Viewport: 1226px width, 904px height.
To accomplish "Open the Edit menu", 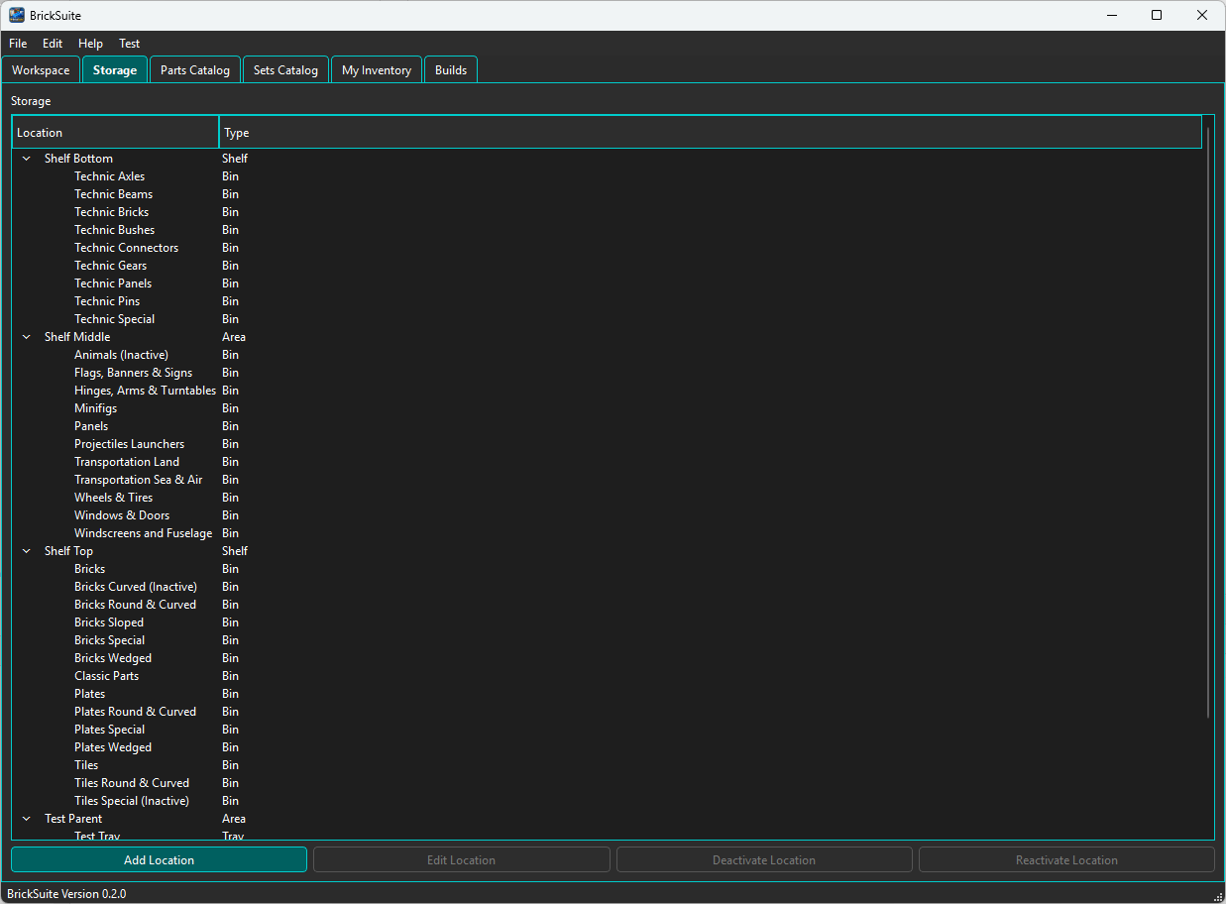I will point(53,44).
